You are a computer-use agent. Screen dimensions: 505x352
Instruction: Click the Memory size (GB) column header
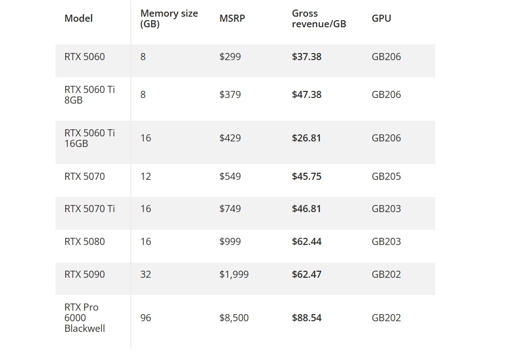pyautogui.click(x=169, y=19)
